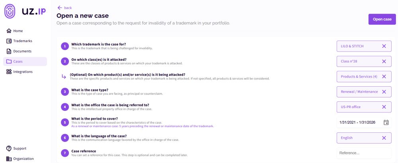Viewport: 398px width, 163px height.
Task: Clear the Products & Services (4) selection
Action: 384,76
